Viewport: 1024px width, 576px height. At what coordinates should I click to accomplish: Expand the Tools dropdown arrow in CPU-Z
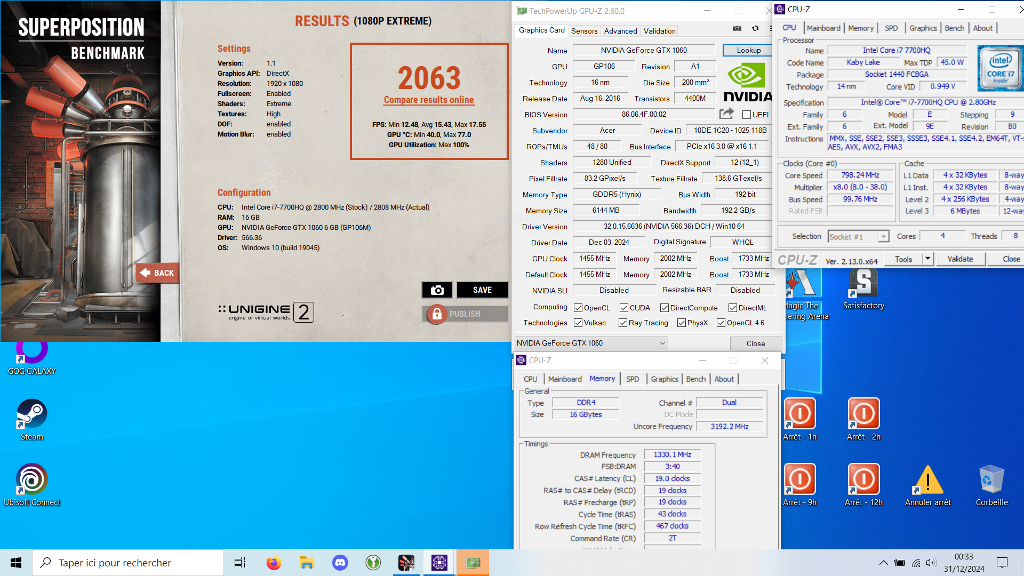click(927, 259)
